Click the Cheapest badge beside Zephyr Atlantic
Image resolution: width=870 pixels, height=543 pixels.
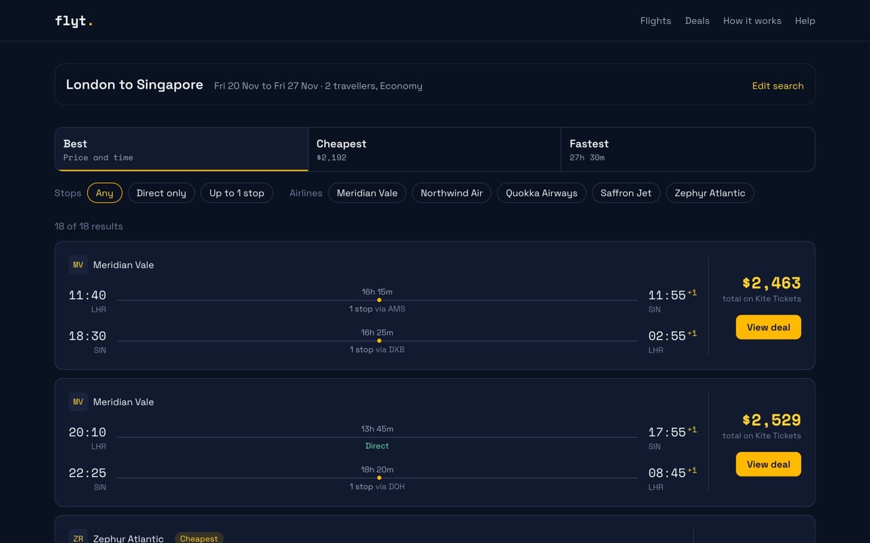click(x=199, y=538)
